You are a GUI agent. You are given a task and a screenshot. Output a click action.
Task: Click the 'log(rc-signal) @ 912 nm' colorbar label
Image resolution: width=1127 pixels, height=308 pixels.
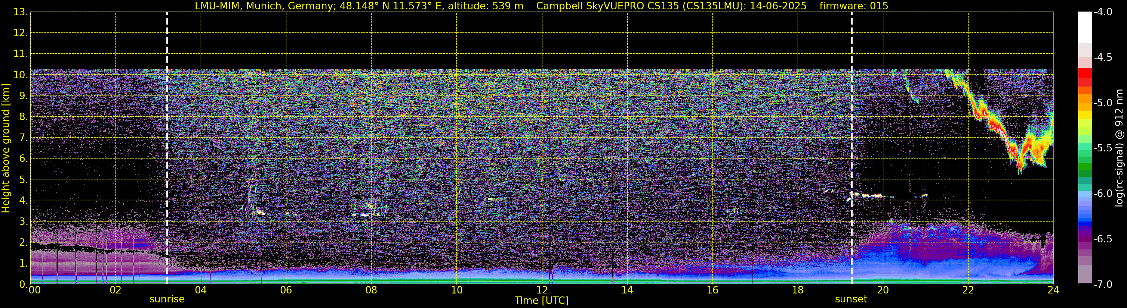tap(1120, 148)
